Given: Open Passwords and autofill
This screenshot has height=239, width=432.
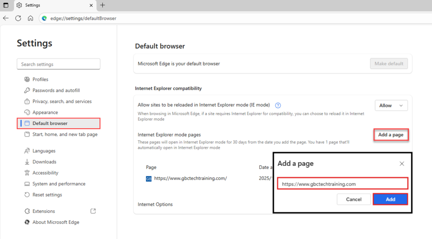Looking at the screenshot, I should [56, 90].
